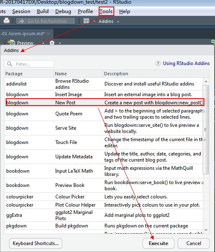Screen dimensions: 215x252
Task: Click the print icon in the toolbar
Action: coord(7,21)
